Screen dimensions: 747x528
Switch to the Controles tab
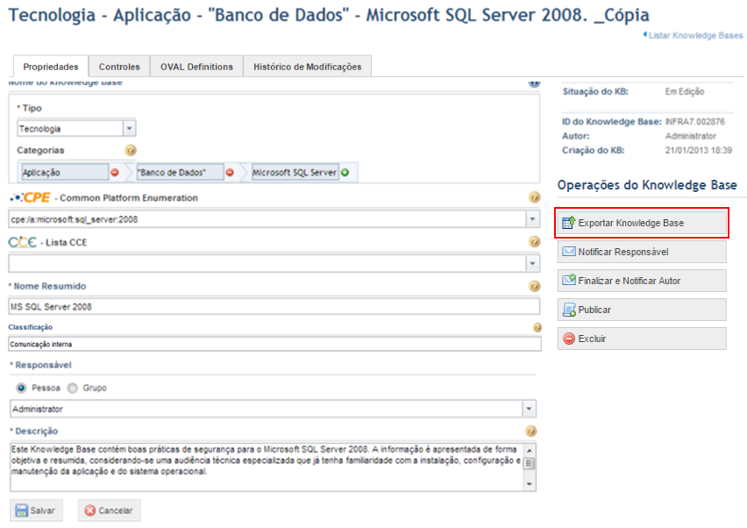point(119,67)
